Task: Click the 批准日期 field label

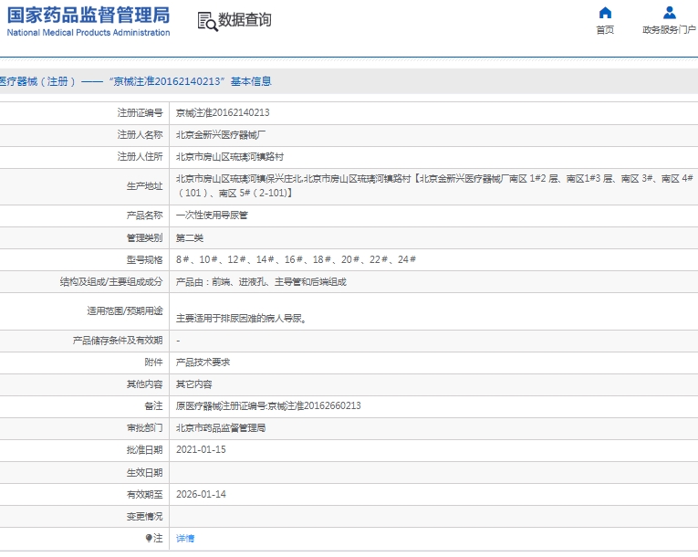Action: 145,449
